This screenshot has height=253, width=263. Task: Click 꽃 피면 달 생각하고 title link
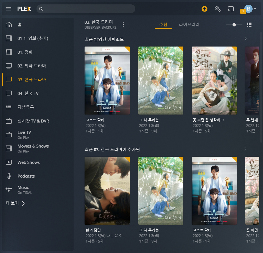tap(208, 120)
